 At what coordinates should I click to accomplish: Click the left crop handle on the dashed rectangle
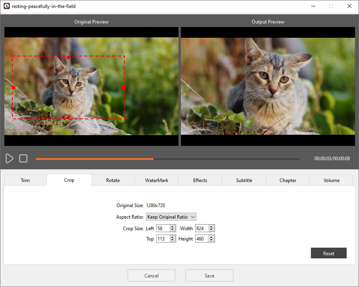tap(14, 87)
